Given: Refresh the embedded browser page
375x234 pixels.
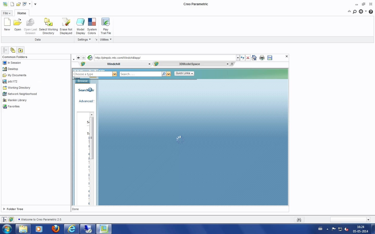Looking at the screenshot, I should click(242, 58).
